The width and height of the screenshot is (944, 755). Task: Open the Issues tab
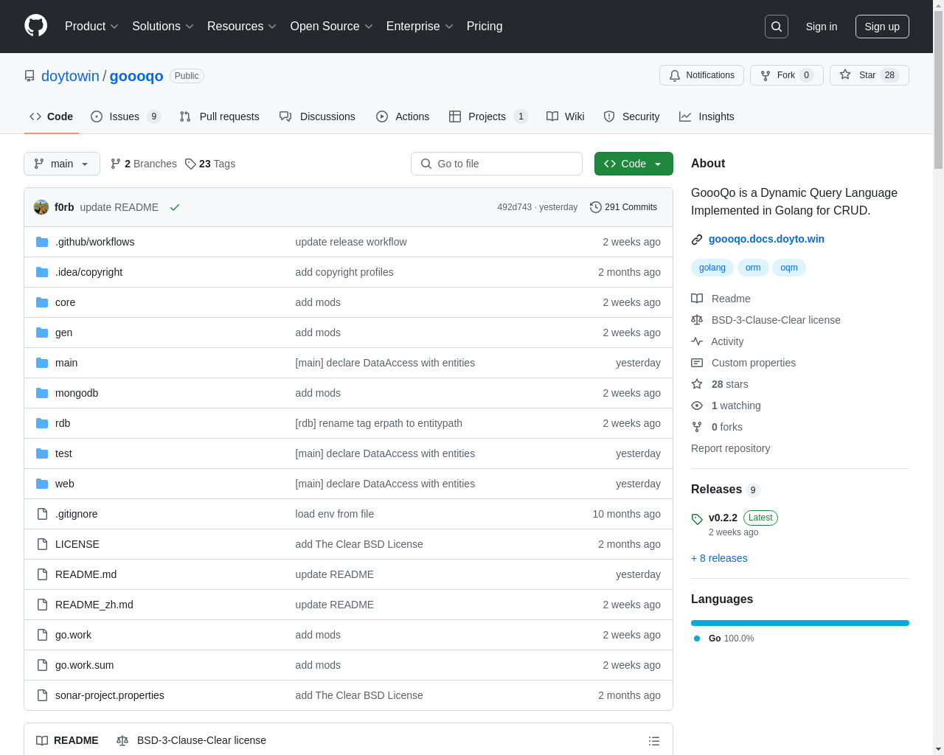click(x=125, y=116)
